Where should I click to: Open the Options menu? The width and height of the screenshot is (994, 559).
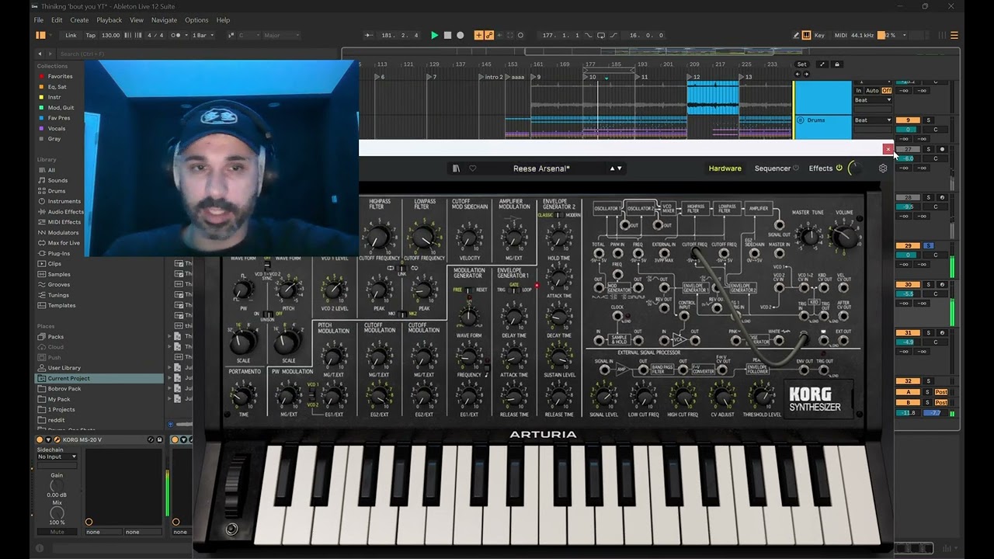(x=196, y=19)
